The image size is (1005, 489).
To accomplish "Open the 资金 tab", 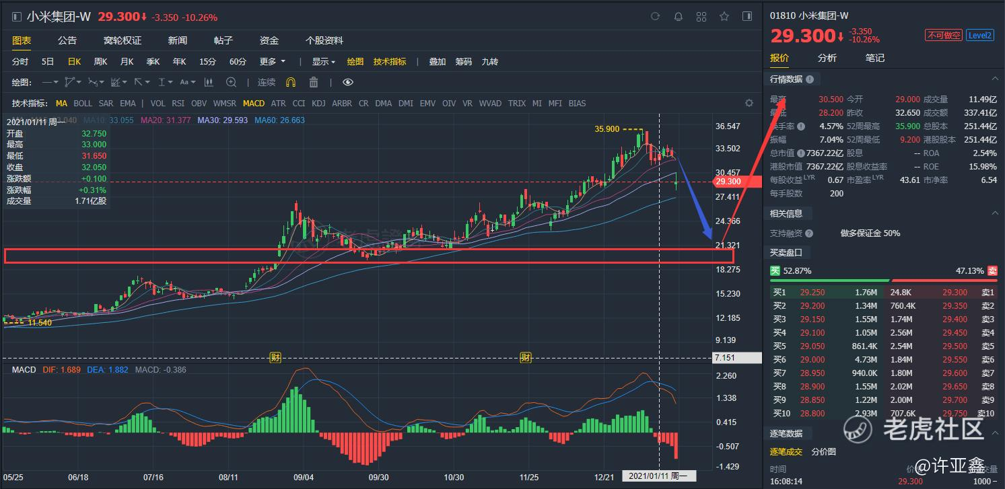I will [x=269, y=40].
